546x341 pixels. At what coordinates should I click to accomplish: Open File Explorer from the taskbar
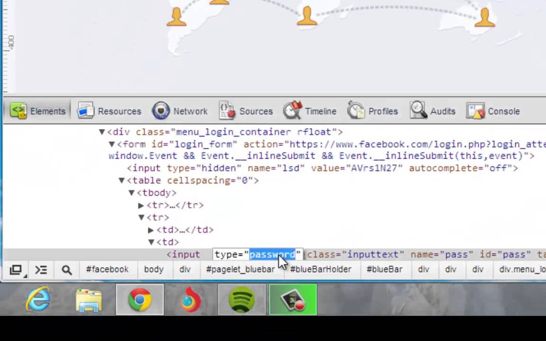[89, 299]
